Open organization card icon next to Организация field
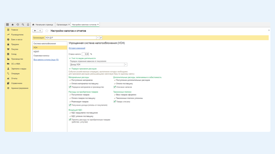The width and height of the screenshot is (275, 154). click(101, 38)
